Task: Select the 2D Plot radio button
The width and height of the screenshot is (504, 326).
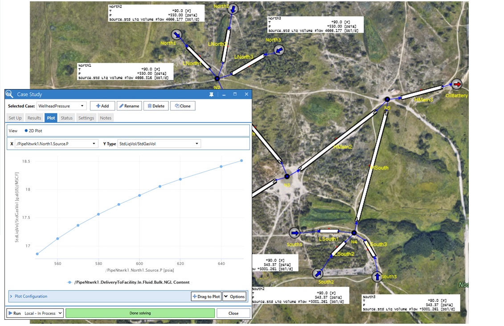Action: tap(26, 131)
